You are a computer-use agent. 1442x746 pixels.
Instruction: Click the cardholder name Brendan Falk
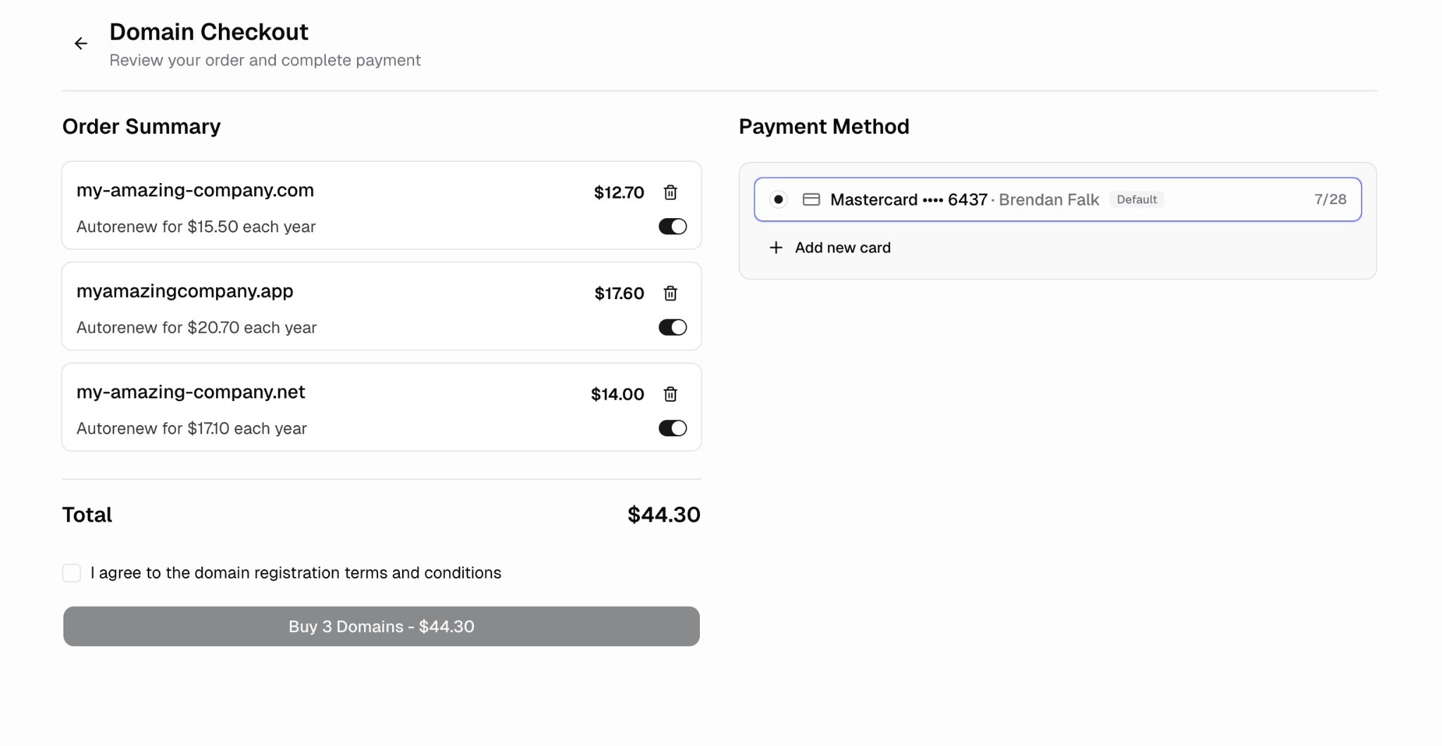click(x=1048, y=200)
